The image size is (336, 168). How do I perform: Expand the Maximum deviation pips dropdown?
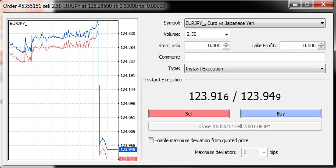coord(264,152)
